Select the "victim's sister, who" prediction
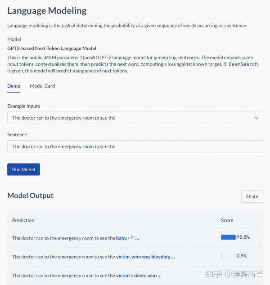Viewport: 270px width, 285px height. [139, 276]
